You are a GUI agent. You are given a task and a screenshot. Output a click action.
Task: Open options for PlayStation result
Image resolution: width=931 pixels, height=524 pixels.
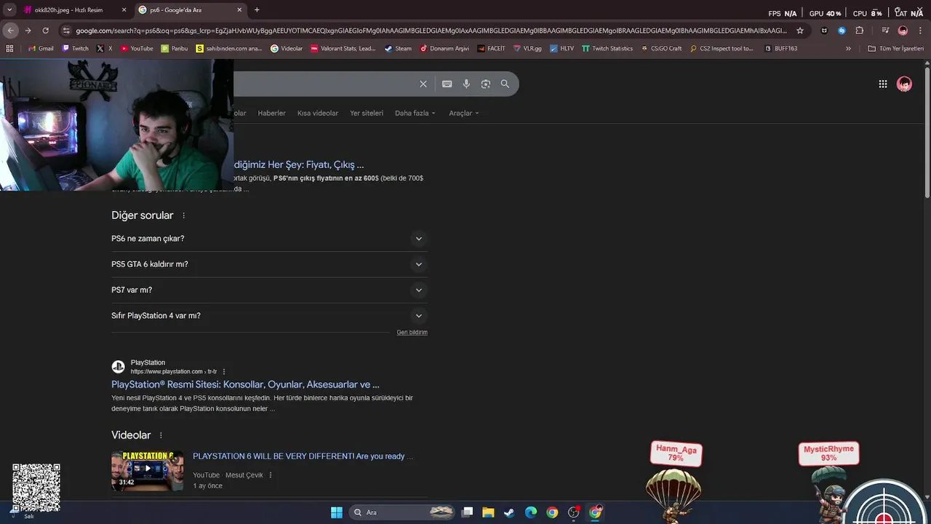[224, 372]
